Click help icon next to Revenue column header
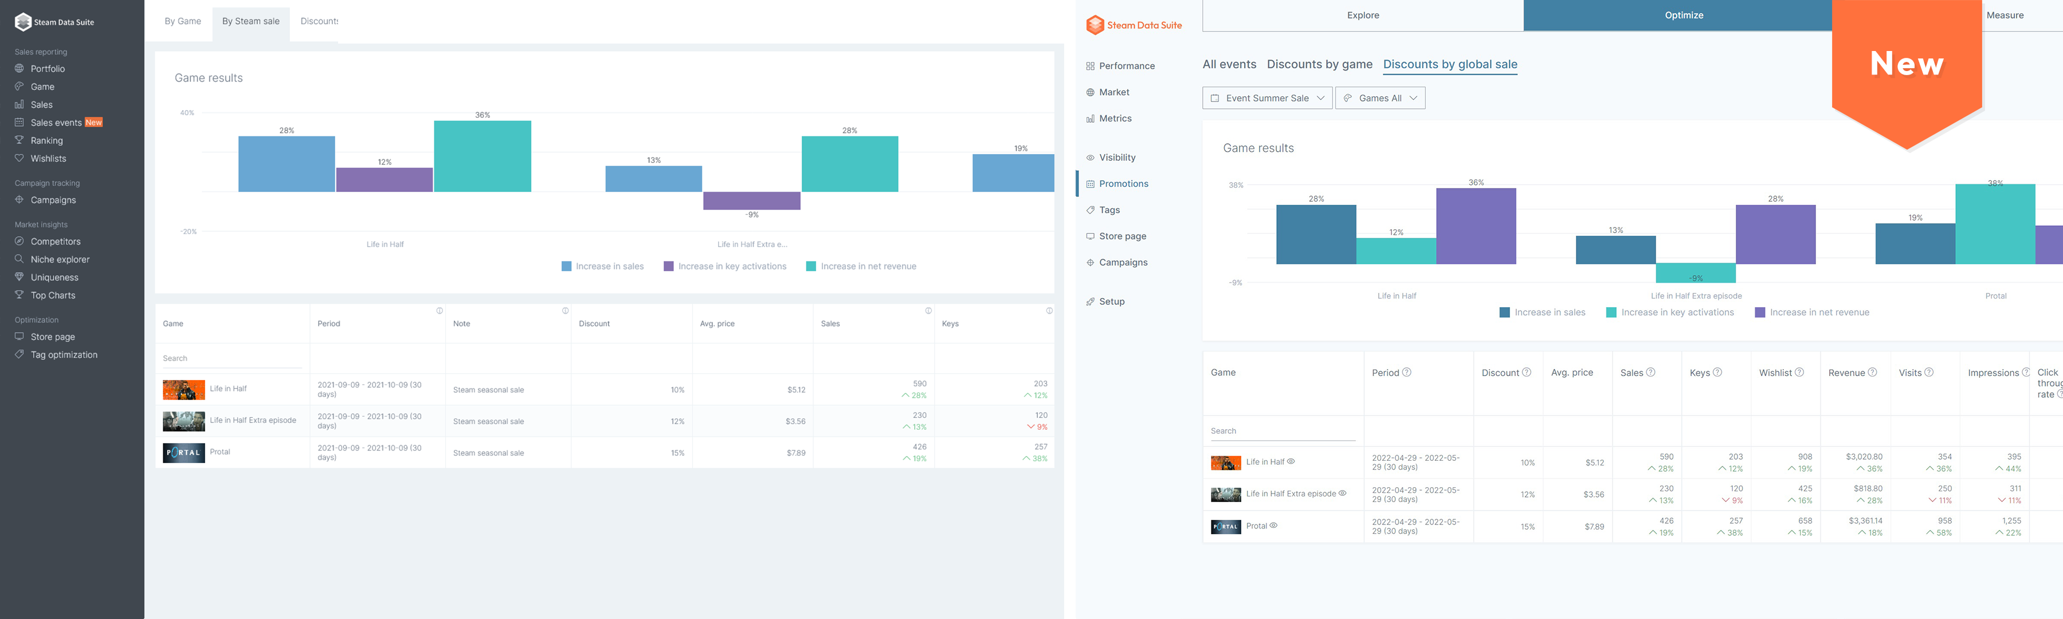 (1872, 373)
